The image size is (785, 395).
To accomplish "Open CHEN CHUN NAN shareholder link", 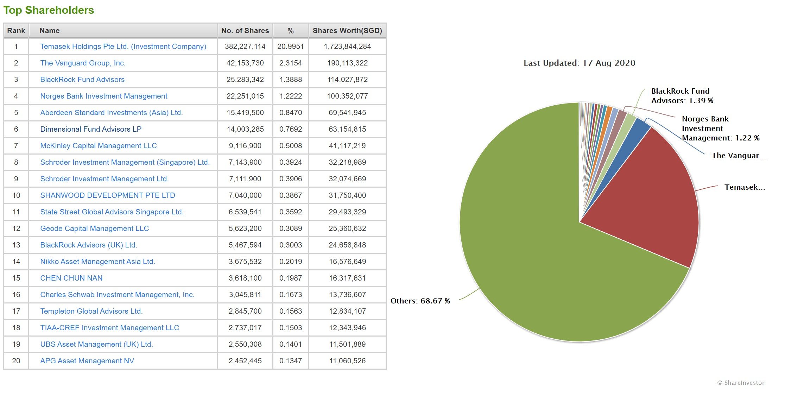I will (x=71, y=278).
